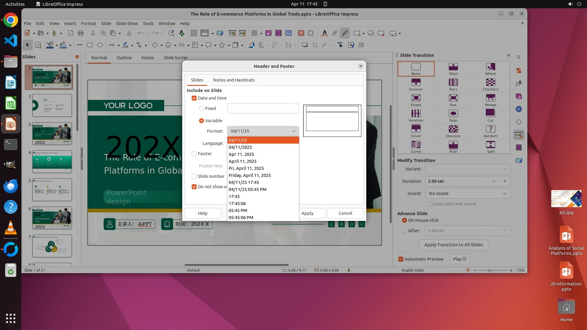Check the Slide number option
Viewport: 587px width, 330px height.
194,176
